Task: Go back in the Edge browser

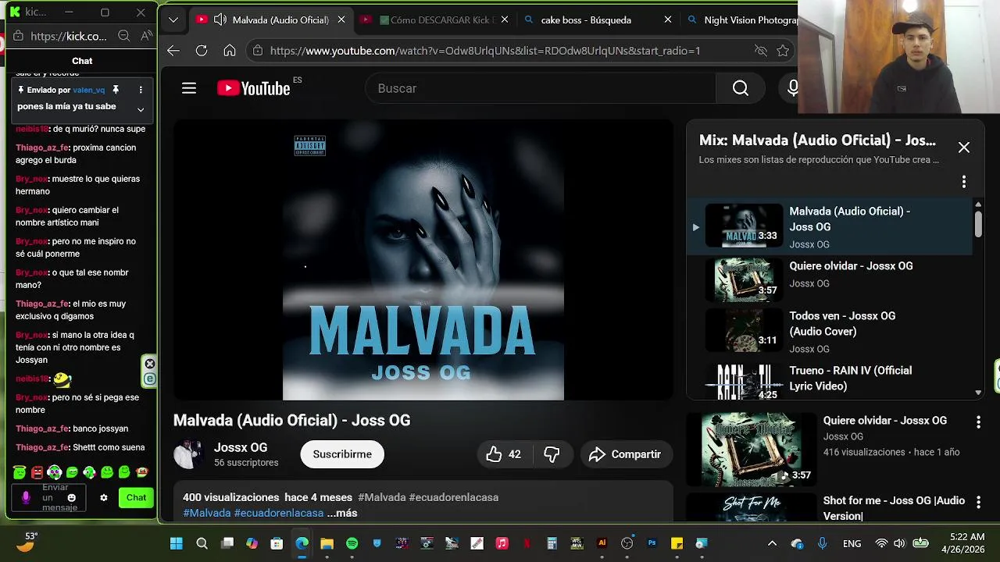Action: coord(173,51)
